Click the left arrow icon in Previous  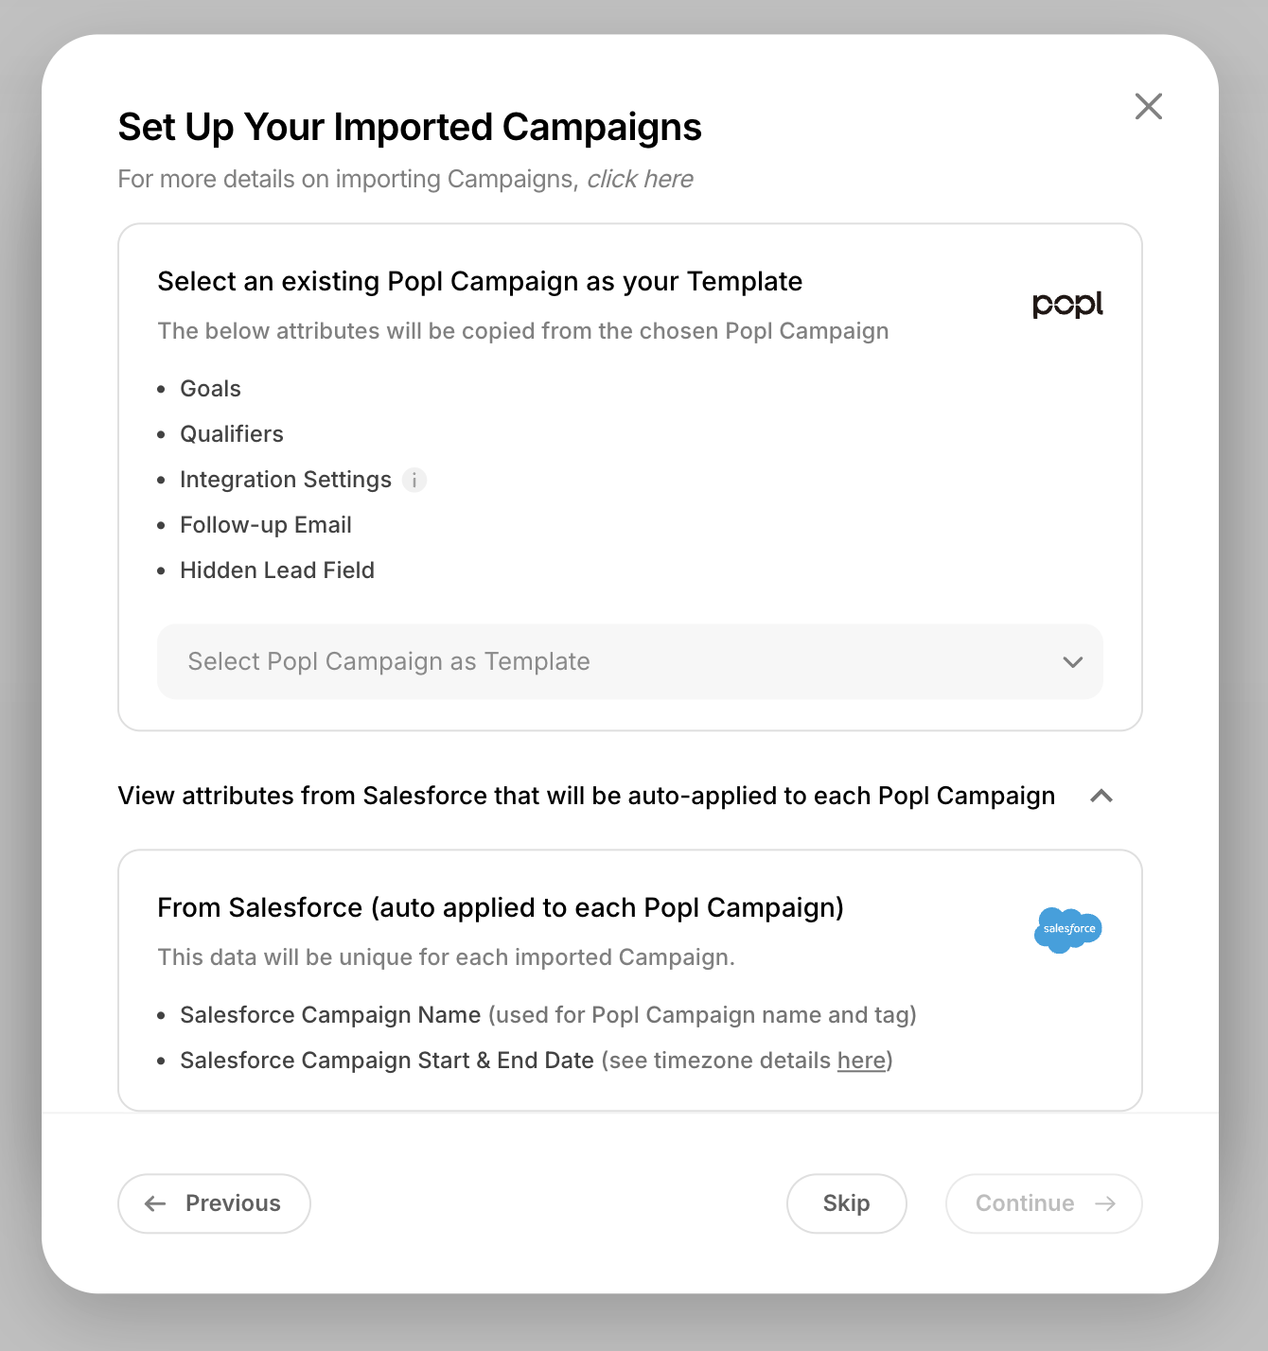point(155,1203)
